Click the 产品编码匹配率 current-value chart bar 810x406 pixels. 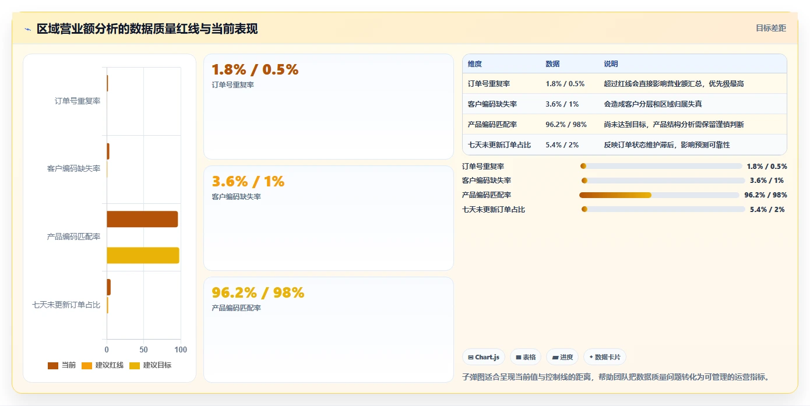(x=142, y=219)
